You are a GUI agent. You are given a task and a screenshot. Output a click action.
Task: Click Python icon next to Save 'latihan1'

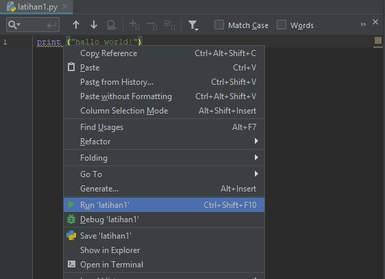pyautogui.click(x=71, y=235)
